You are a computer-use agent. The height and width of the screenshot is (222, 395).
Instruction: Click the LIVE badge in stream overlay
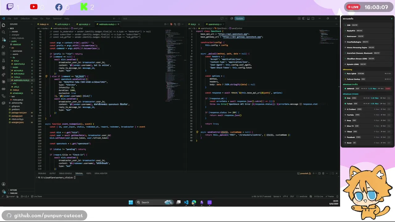coord(353,7)
